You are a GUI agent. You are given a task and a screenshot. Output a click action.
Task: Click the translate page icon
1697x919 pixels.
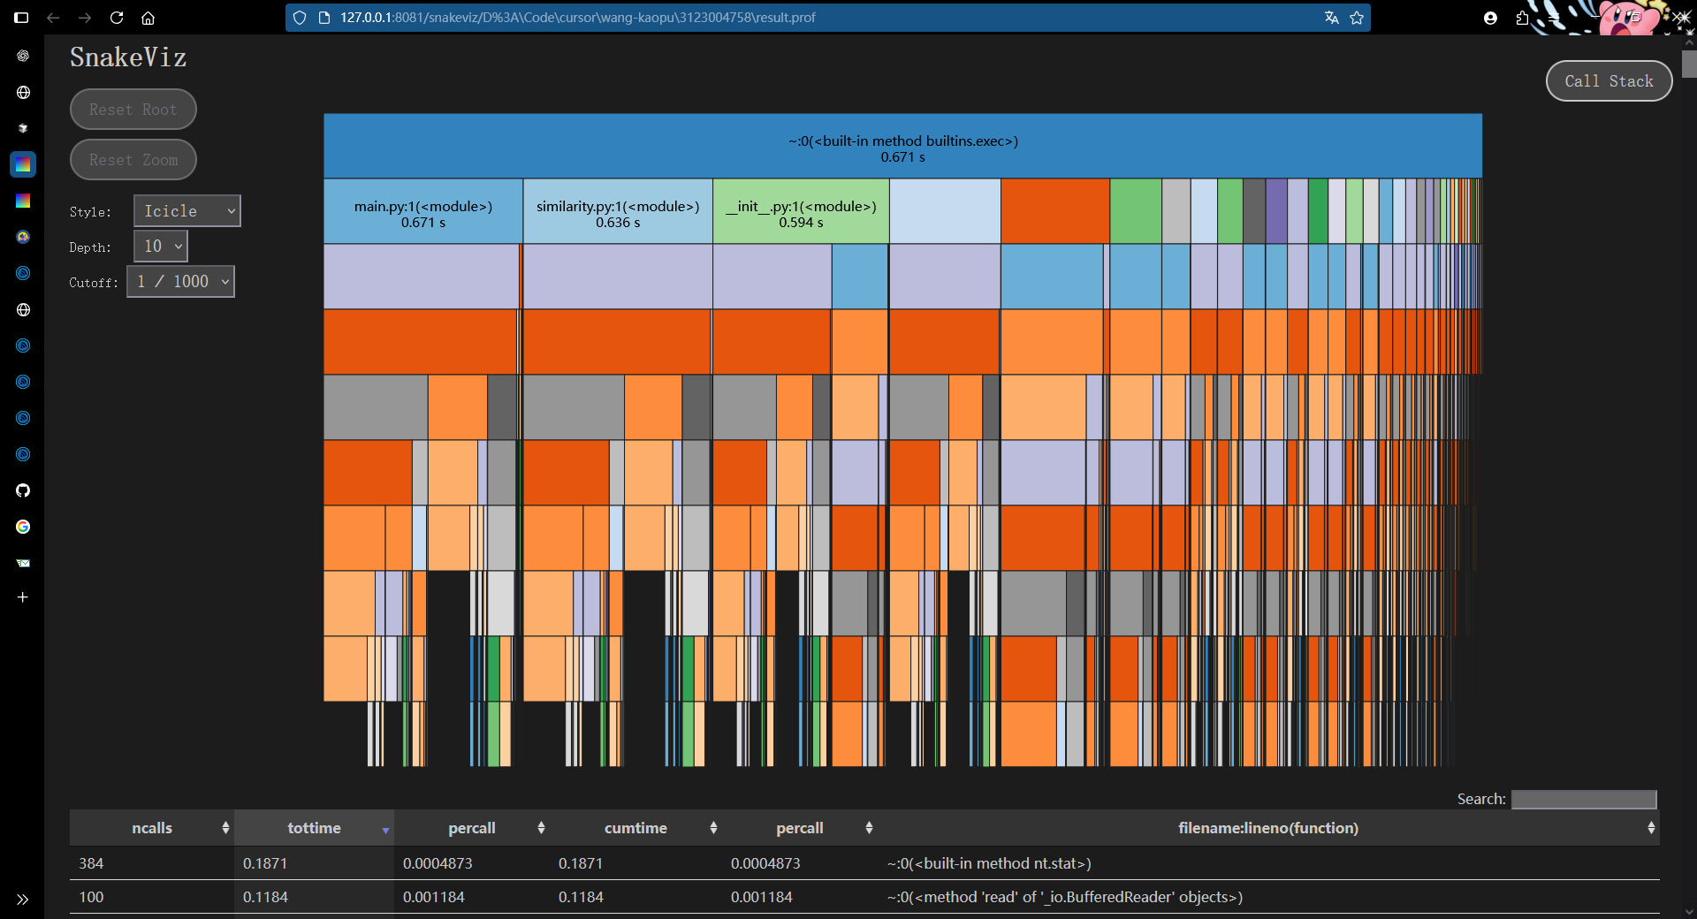(1331, 18)
